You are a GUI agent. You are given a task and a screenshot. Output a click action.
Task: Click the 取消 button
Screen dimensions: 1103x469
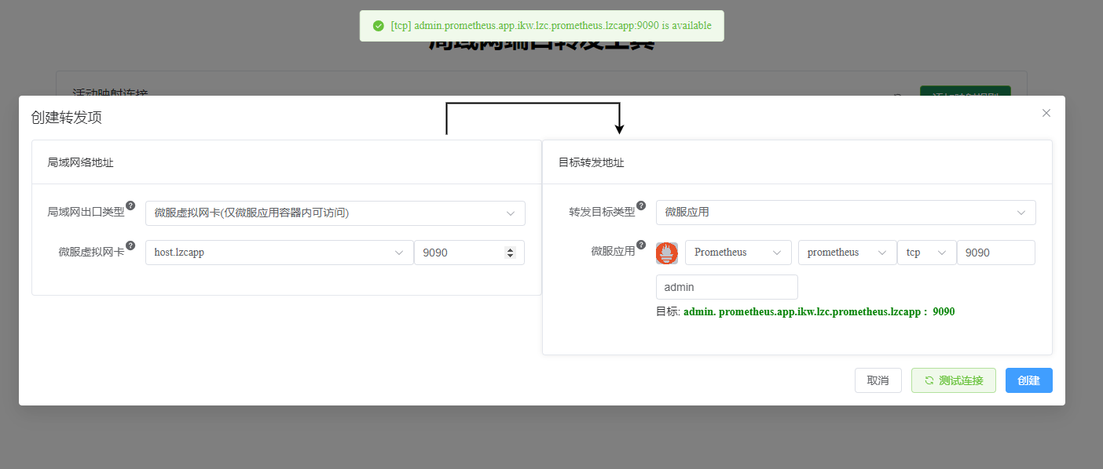click(x=878, y=380)
